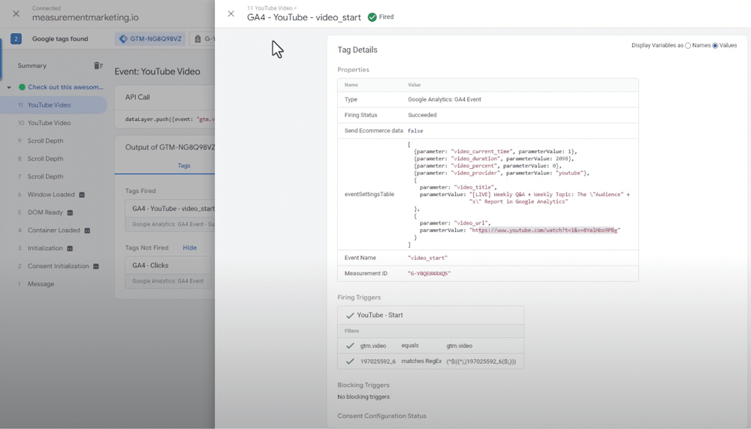Close the tag details panel
This screenshot has width=751, height=429.
point(231,14)
